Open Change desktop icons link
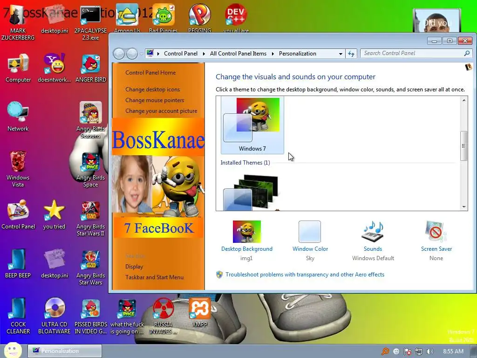The width and height of the screenshot is (477, 358). pyautogui.click(x=152, y=89)
